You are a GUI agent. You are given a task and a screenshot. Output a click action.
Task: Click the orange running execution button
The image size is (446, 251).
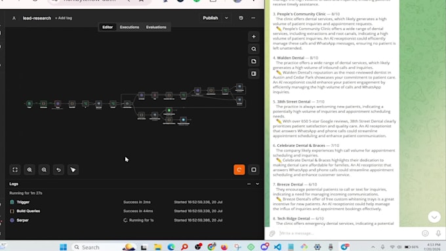pos(239,170)
